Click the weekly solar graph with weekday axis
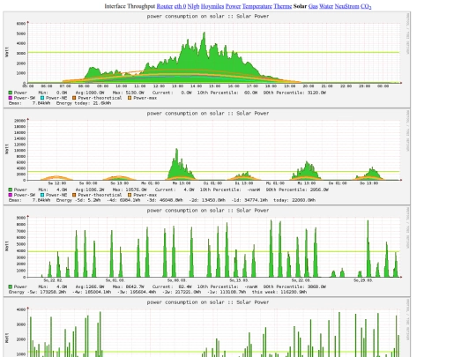This screenshot has width=476, height=357. click(x=207, y=157)
